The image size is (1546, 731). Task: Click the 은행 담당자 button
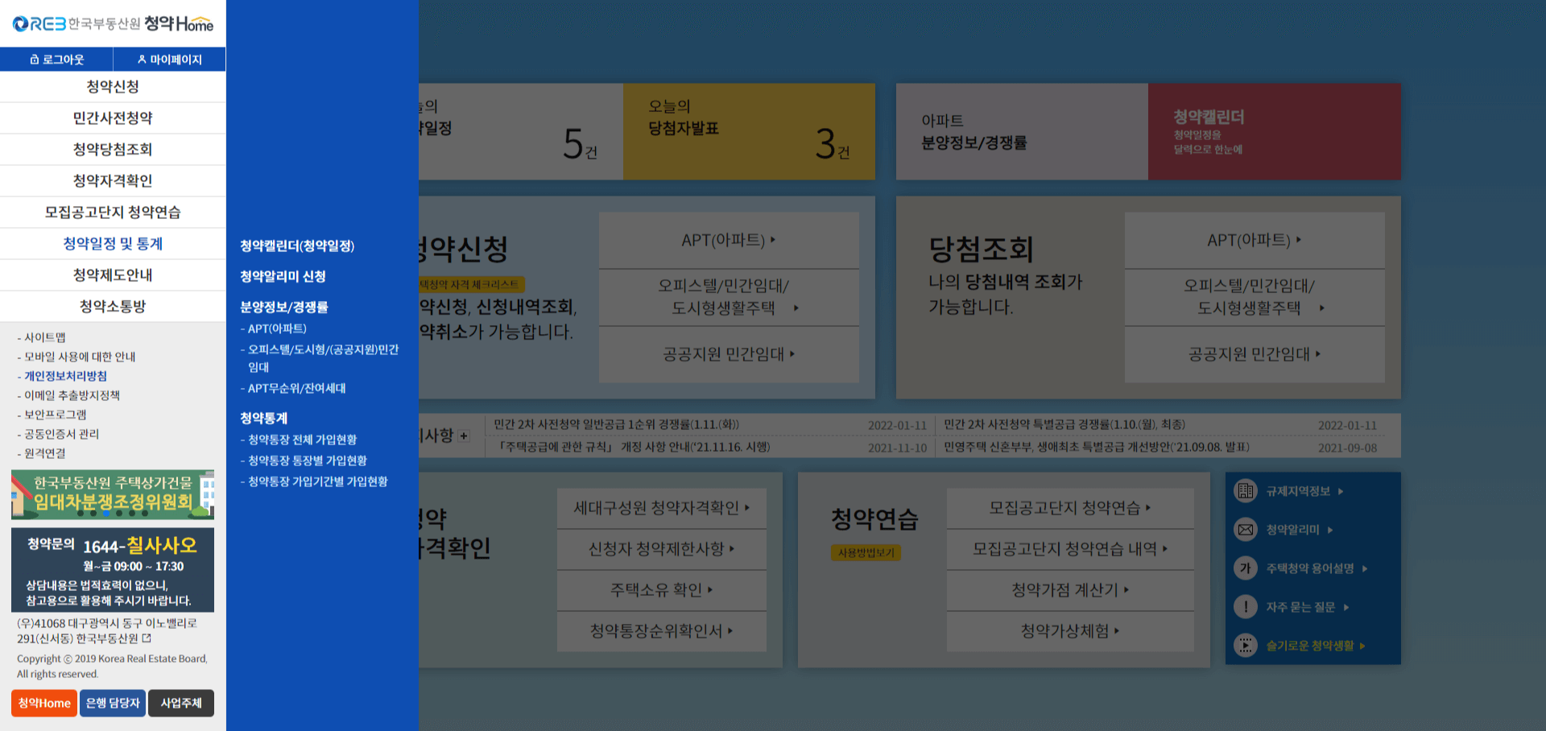[113, 703]
